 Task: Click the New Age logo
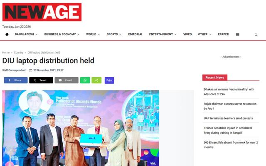tap(42, 12)
